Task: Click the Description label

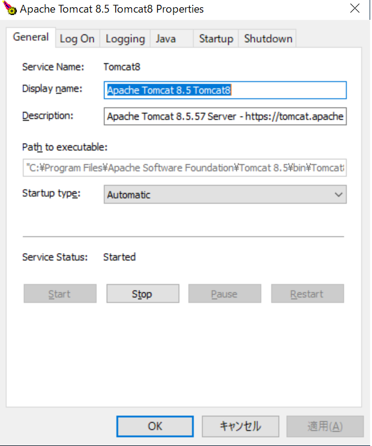Action: tap(48, 116)
